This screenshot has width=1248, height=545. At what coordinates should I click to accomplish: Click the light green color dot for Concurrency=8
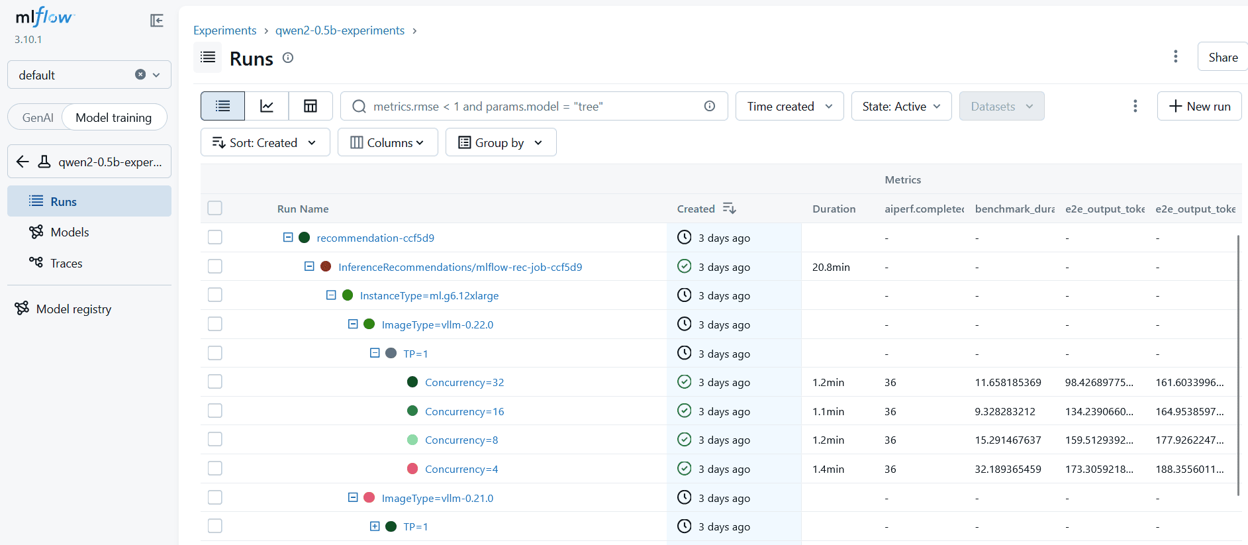(x=412, y=439)
